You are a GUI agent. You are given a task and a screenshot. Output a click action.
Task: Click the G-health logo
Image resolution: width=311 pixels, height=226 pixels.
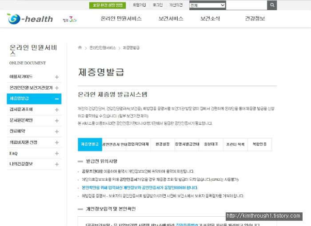pyautogui.click(x=30, y=19)
